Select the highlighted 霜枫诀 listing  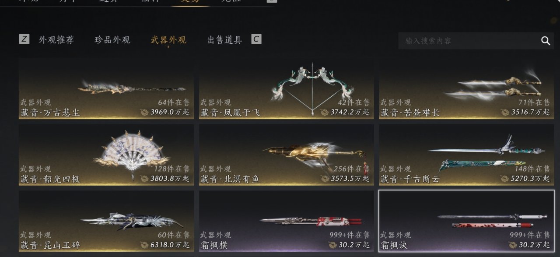(466, 221)
